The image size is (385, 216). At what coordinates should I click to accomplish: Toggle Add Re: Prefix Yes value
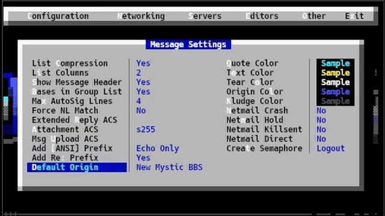tap(143, 158)
